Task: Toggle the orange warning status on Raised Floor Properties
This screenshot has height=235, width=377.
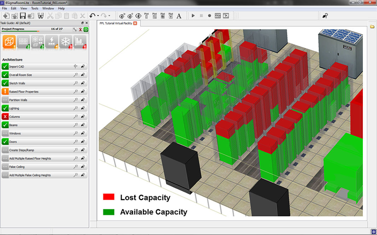Action: [x=5, y=91]
